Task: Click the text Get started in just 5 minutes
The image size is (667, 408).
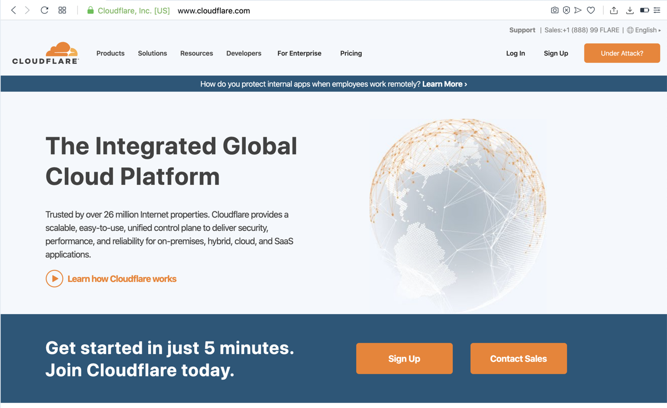Action: [x=170, y=348]
